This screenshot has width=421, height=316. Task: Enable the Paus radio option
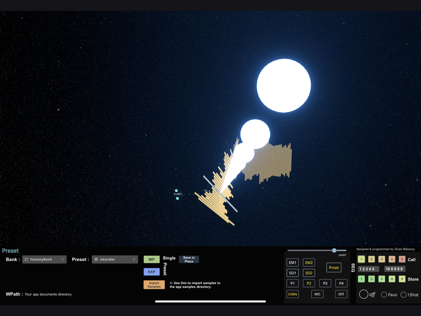[x=384, y=295]
